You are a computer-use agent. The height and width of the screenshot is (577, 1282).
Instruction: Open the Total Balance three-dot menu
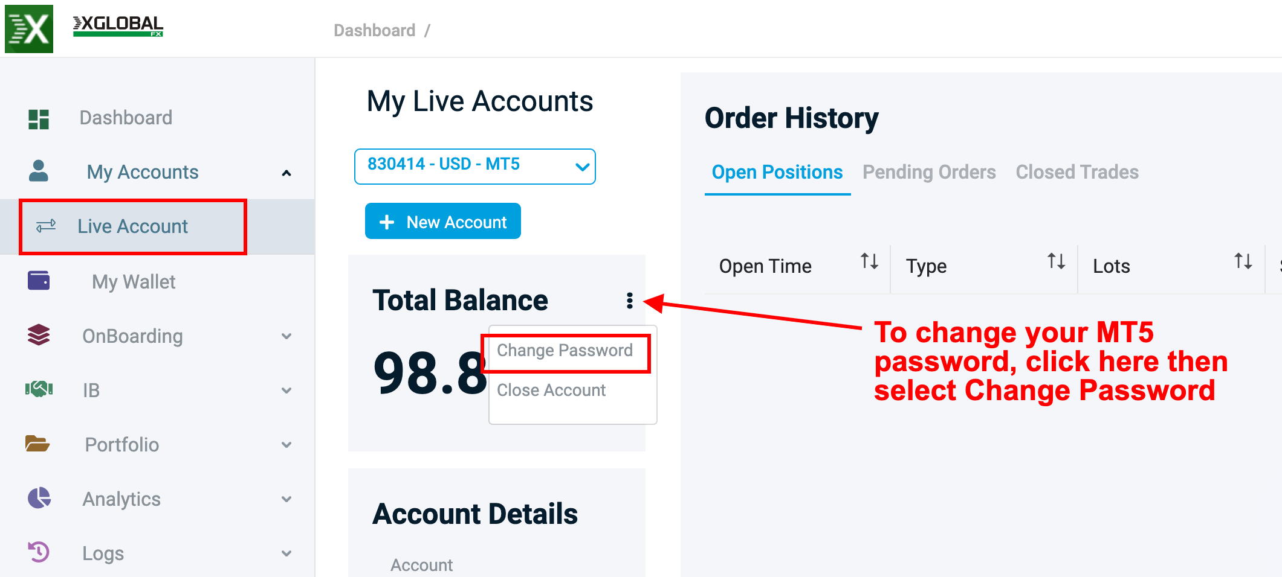pyautogui.click(x=630, y=301)
